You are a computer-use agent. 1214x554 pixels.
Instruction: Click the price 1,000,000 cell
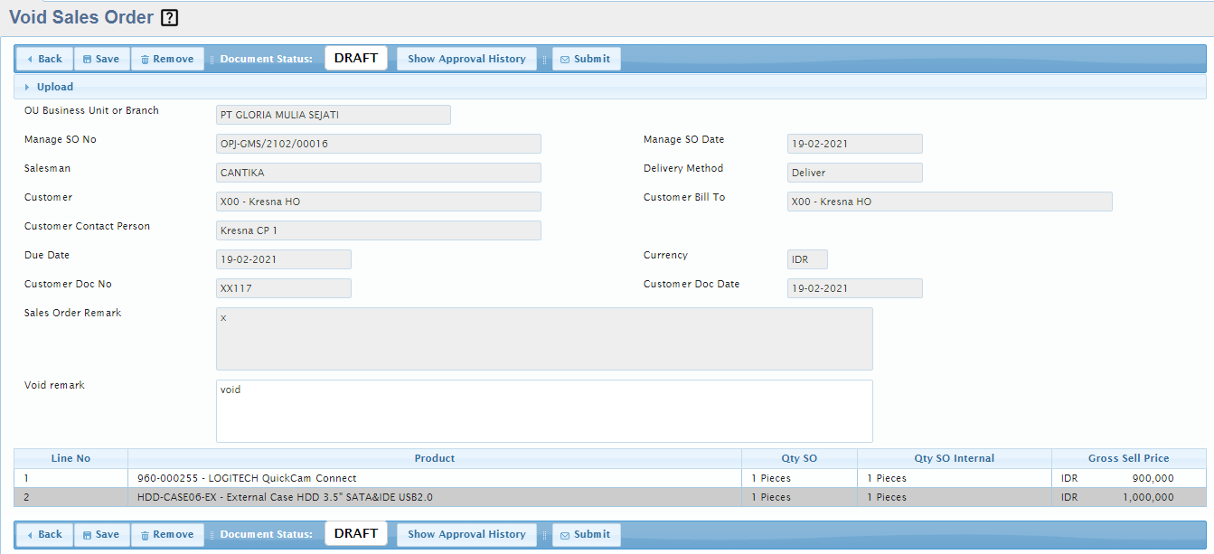tap(1129, 497)
